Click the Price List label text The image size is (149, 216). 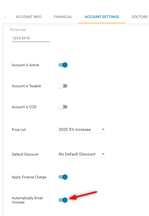[x=19, y=130]
